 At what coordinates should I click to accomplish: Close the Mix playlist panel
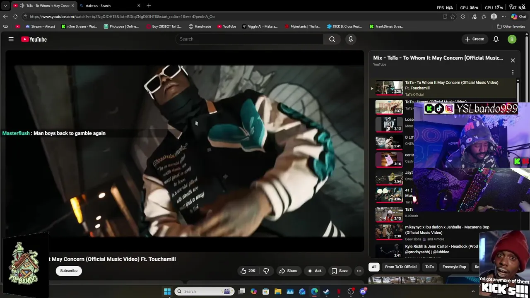click(x=513, y=60)
